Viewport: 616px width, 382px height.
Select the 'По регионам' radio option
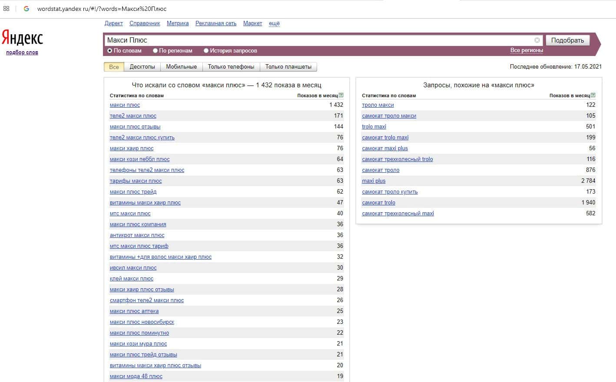[x=155, y=51]
